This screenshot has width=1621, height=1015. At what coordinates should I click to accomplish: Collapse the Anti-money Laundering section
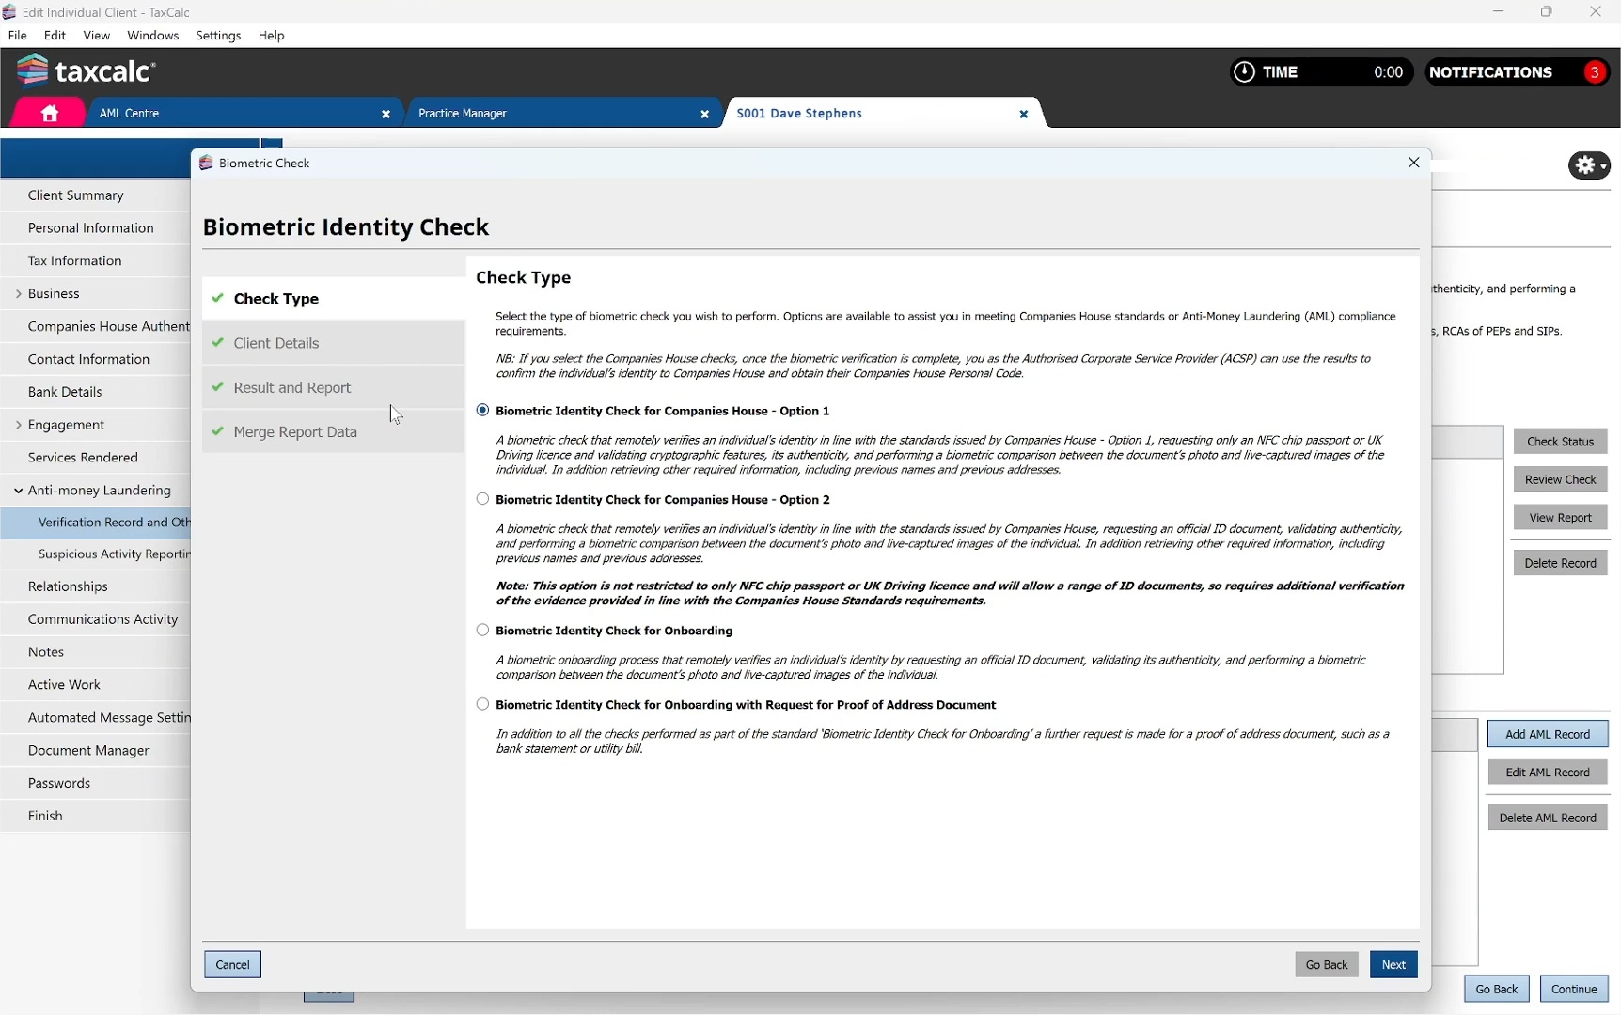pos(18,491)
